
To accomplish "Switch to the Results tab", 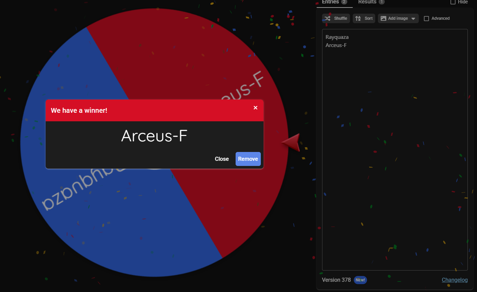I will pos(371,2).
